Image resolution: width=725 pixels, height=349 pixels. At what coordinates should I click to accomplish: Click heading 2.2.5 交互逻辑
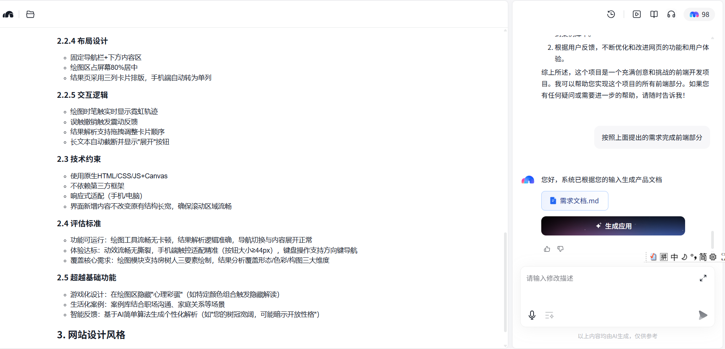(x=82, y=95)
